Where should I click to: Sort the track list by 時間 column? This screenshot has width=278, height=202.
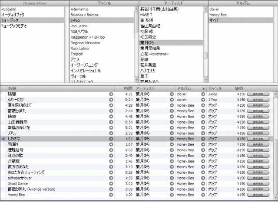click(125, 88)
